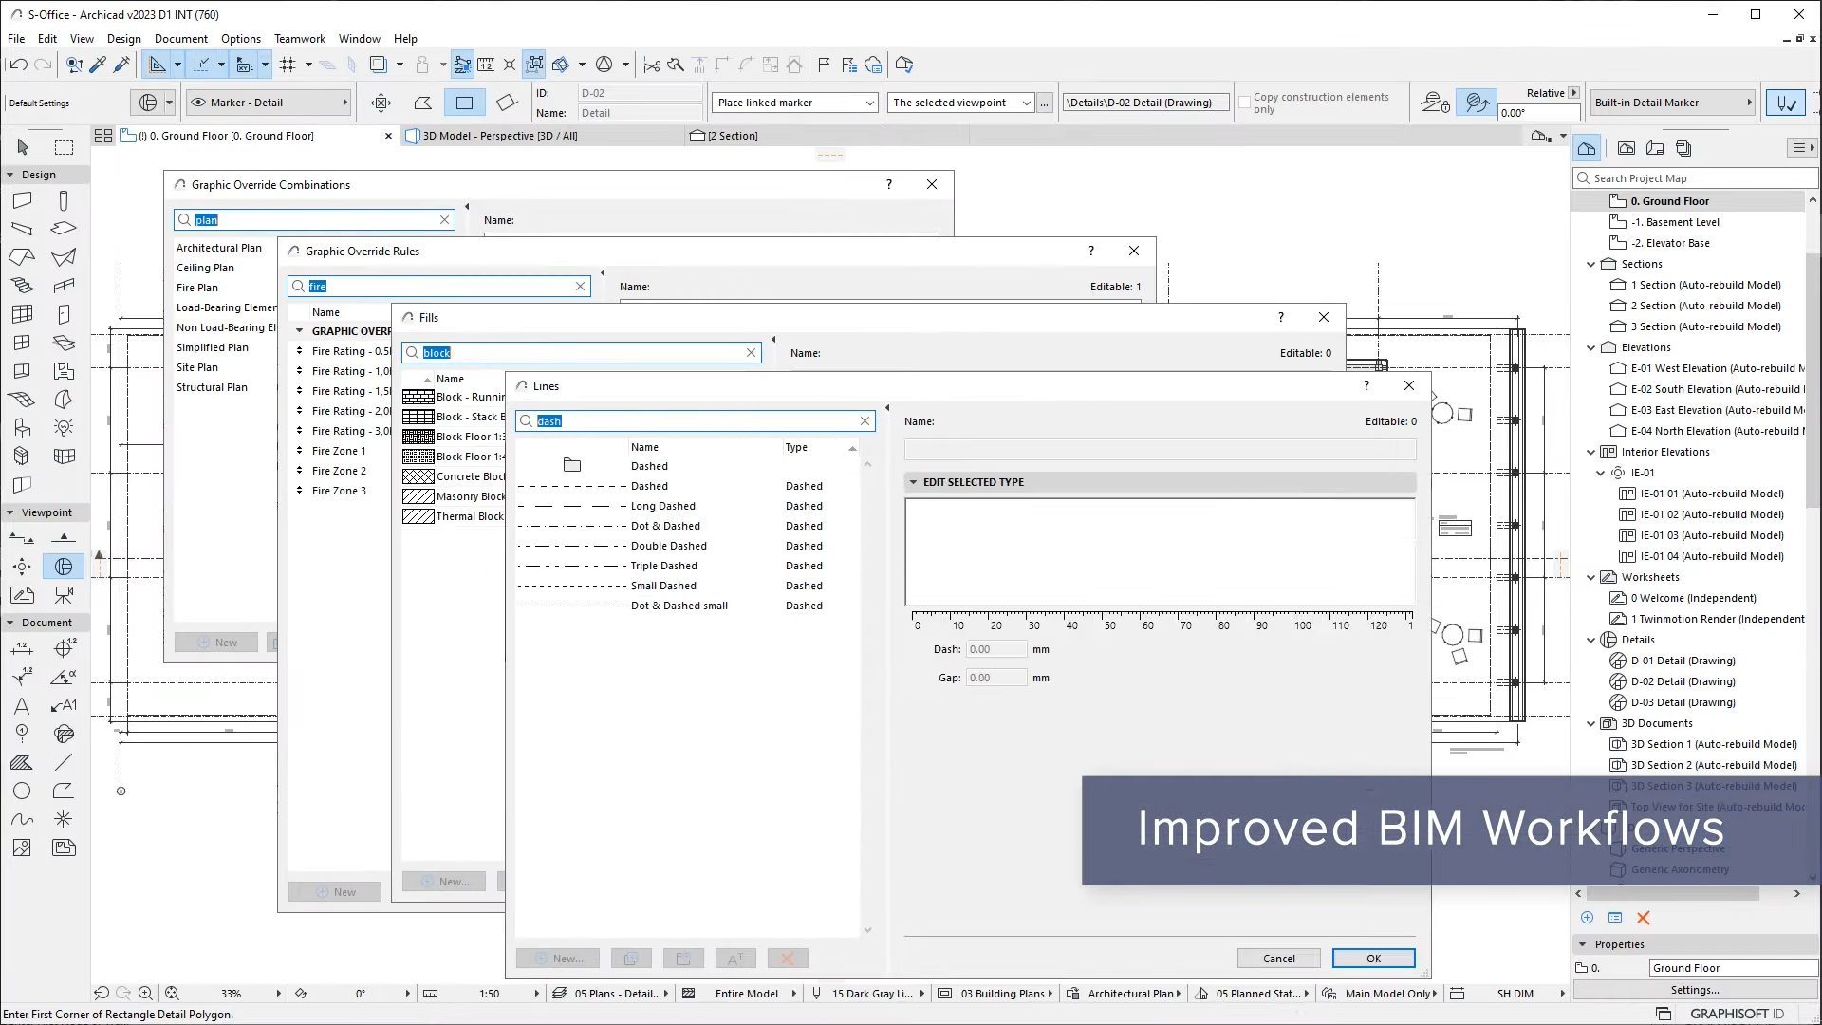Select the Marquee tool in toolbox
The width and height of the screenshot is (1822, 1025).
pos(64,147)
